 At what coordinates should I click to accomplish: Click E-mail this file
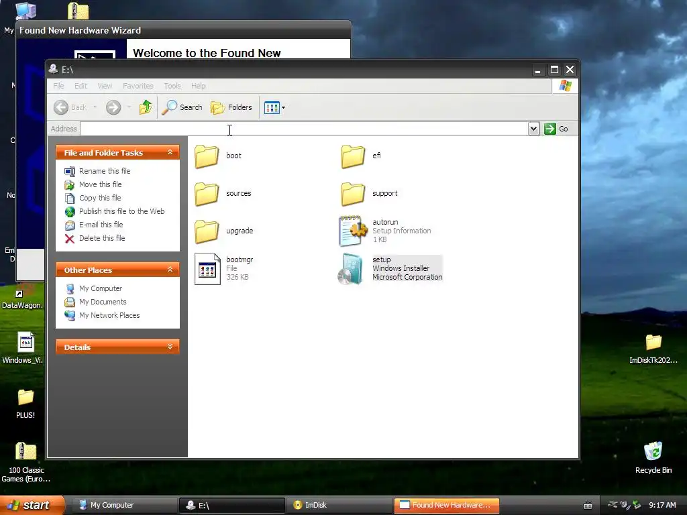(x=101, y=225)
